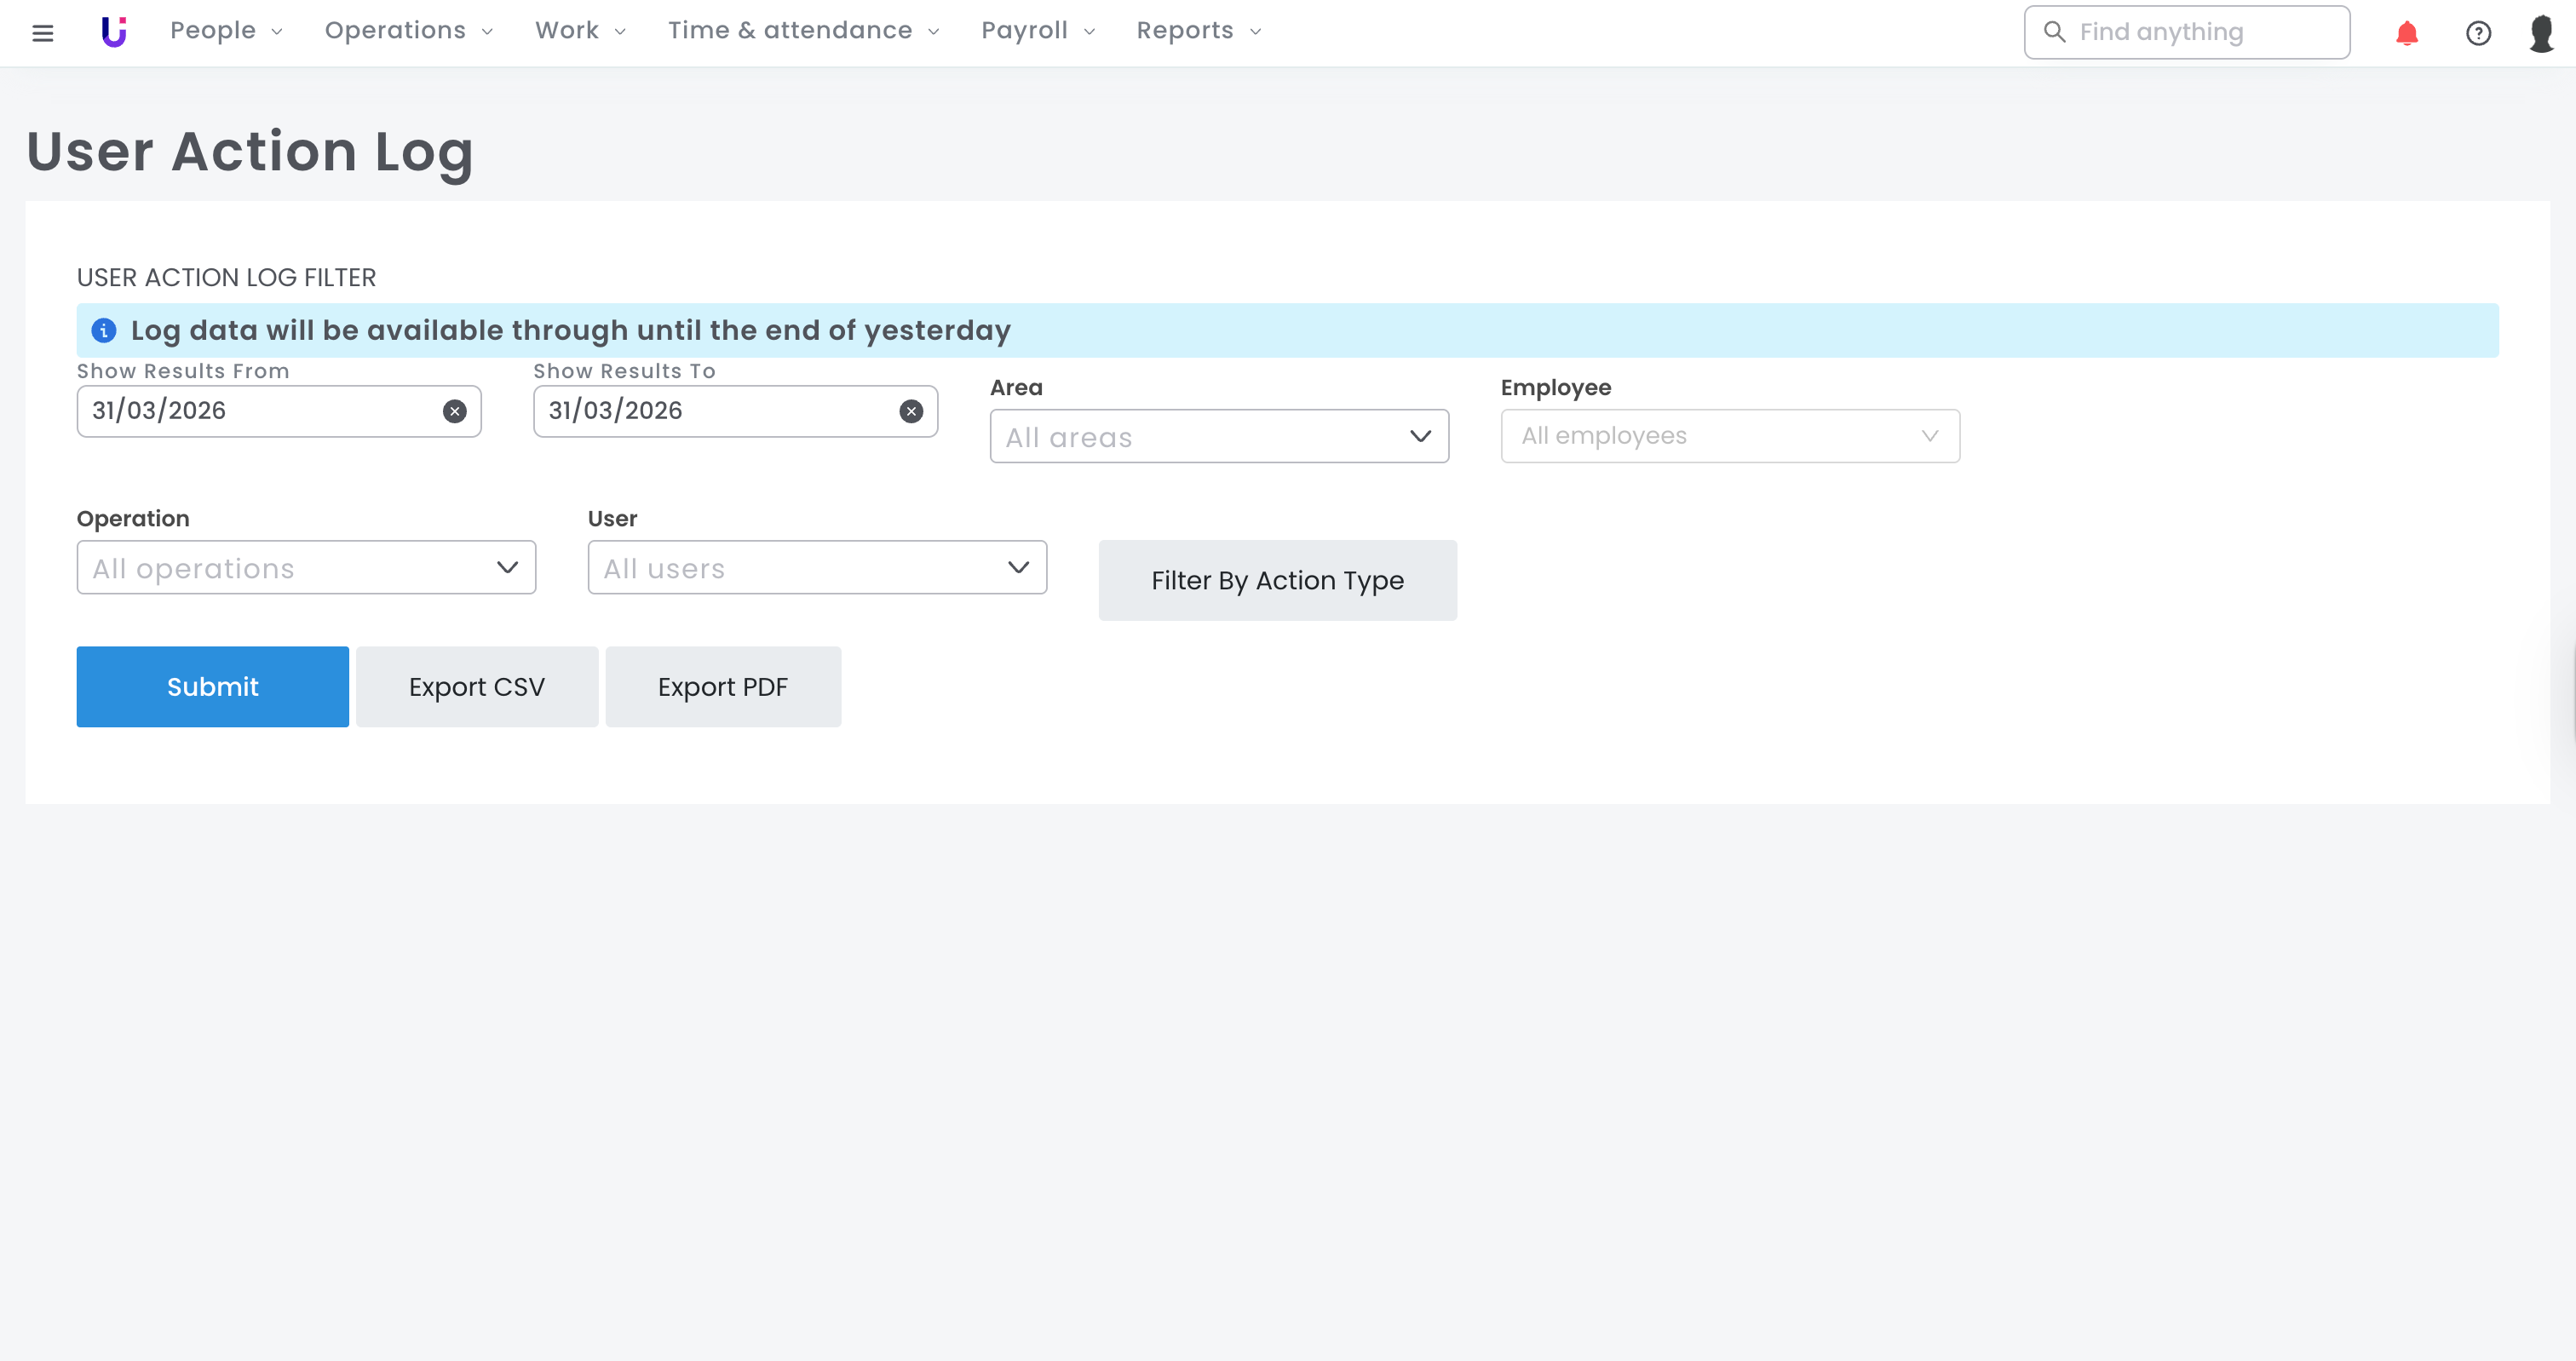Viewport: 2576px width, 1361px height.
Task: Open the User dropdown
Action: 816,568
